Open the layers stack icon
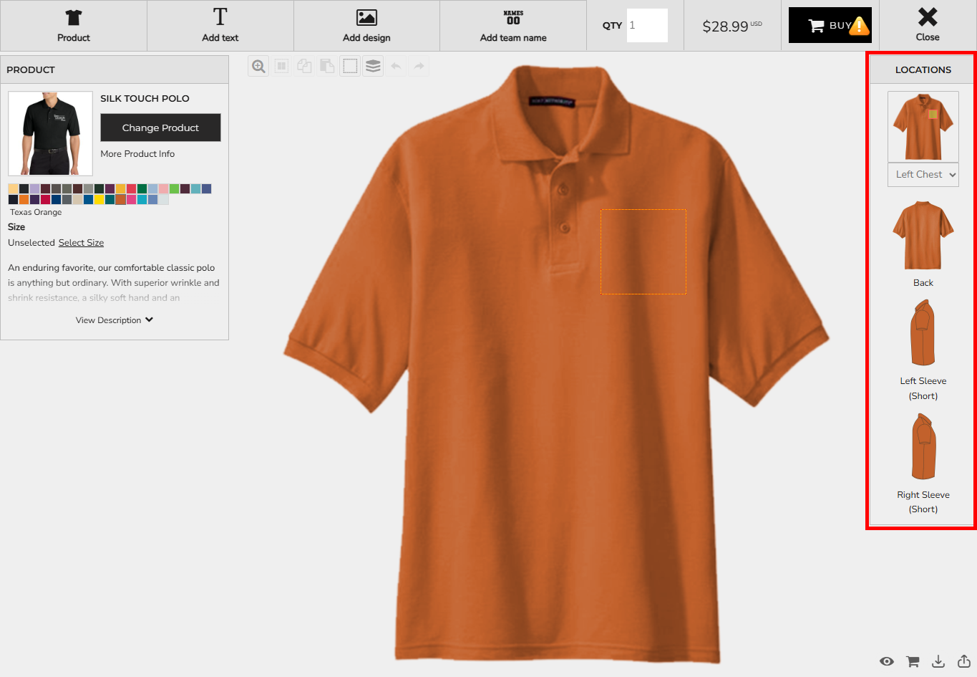977x677 pixels. [x=373, y=67]
